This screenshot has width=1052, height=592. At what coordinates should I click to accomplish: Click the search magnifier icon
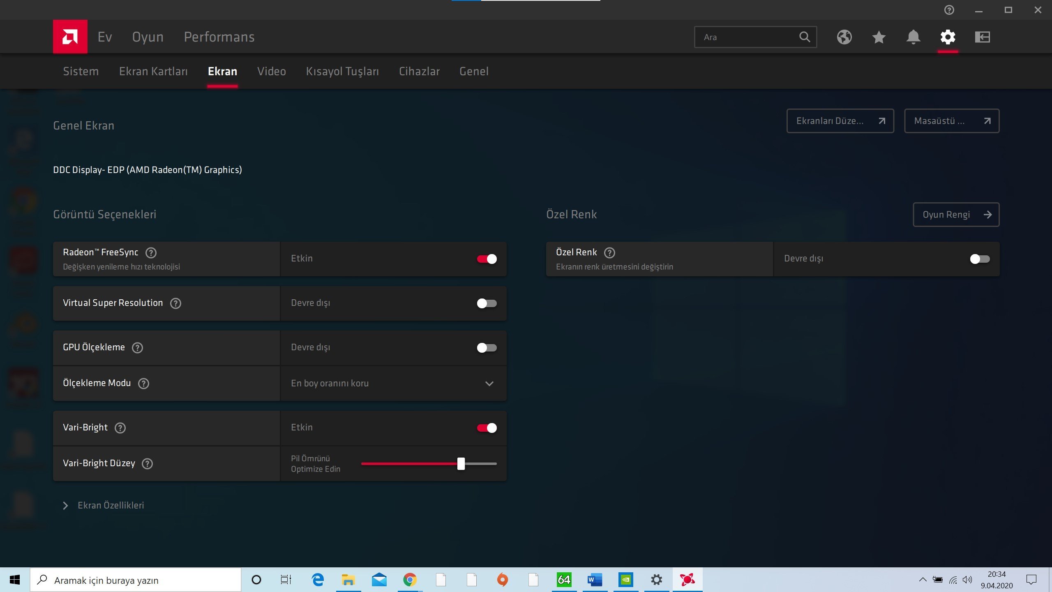click(804, 37)
